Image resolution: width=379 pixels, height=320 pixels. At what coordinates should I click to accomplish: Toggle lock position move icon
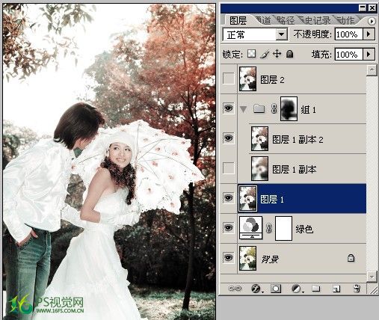[x=277, y=54]
